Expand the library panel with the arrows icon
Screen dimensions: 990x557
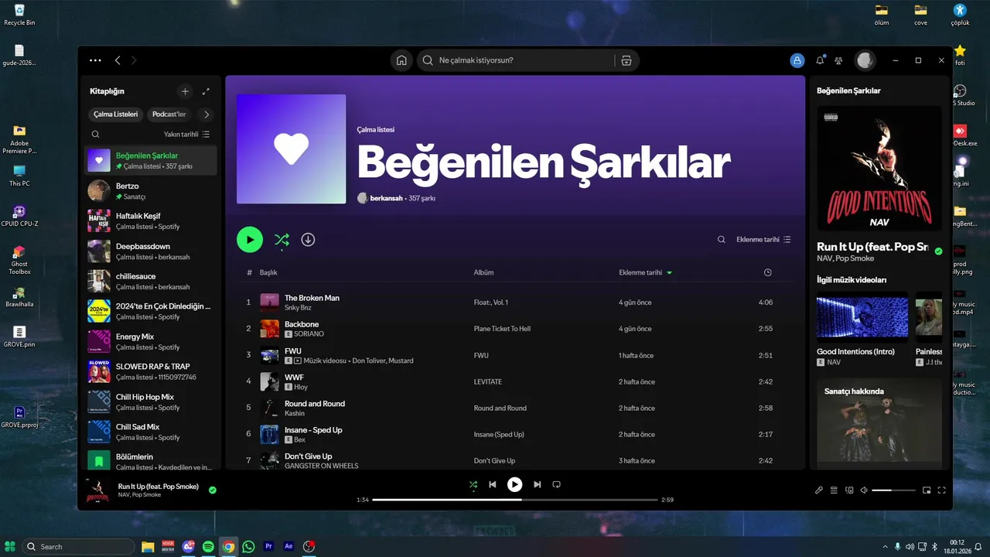click(206, 91)
